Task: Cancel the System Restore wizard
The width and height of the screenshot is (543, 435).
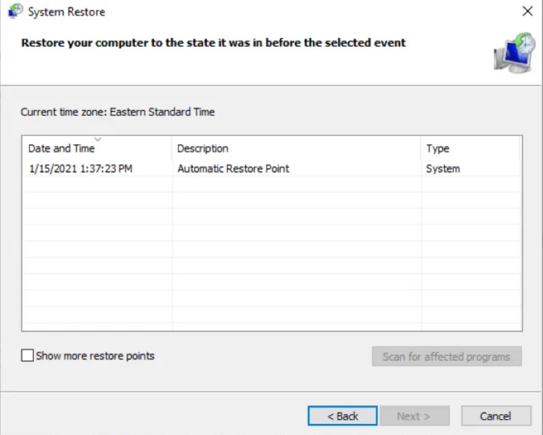Action: pyautogui.click(x=496, y=416)
